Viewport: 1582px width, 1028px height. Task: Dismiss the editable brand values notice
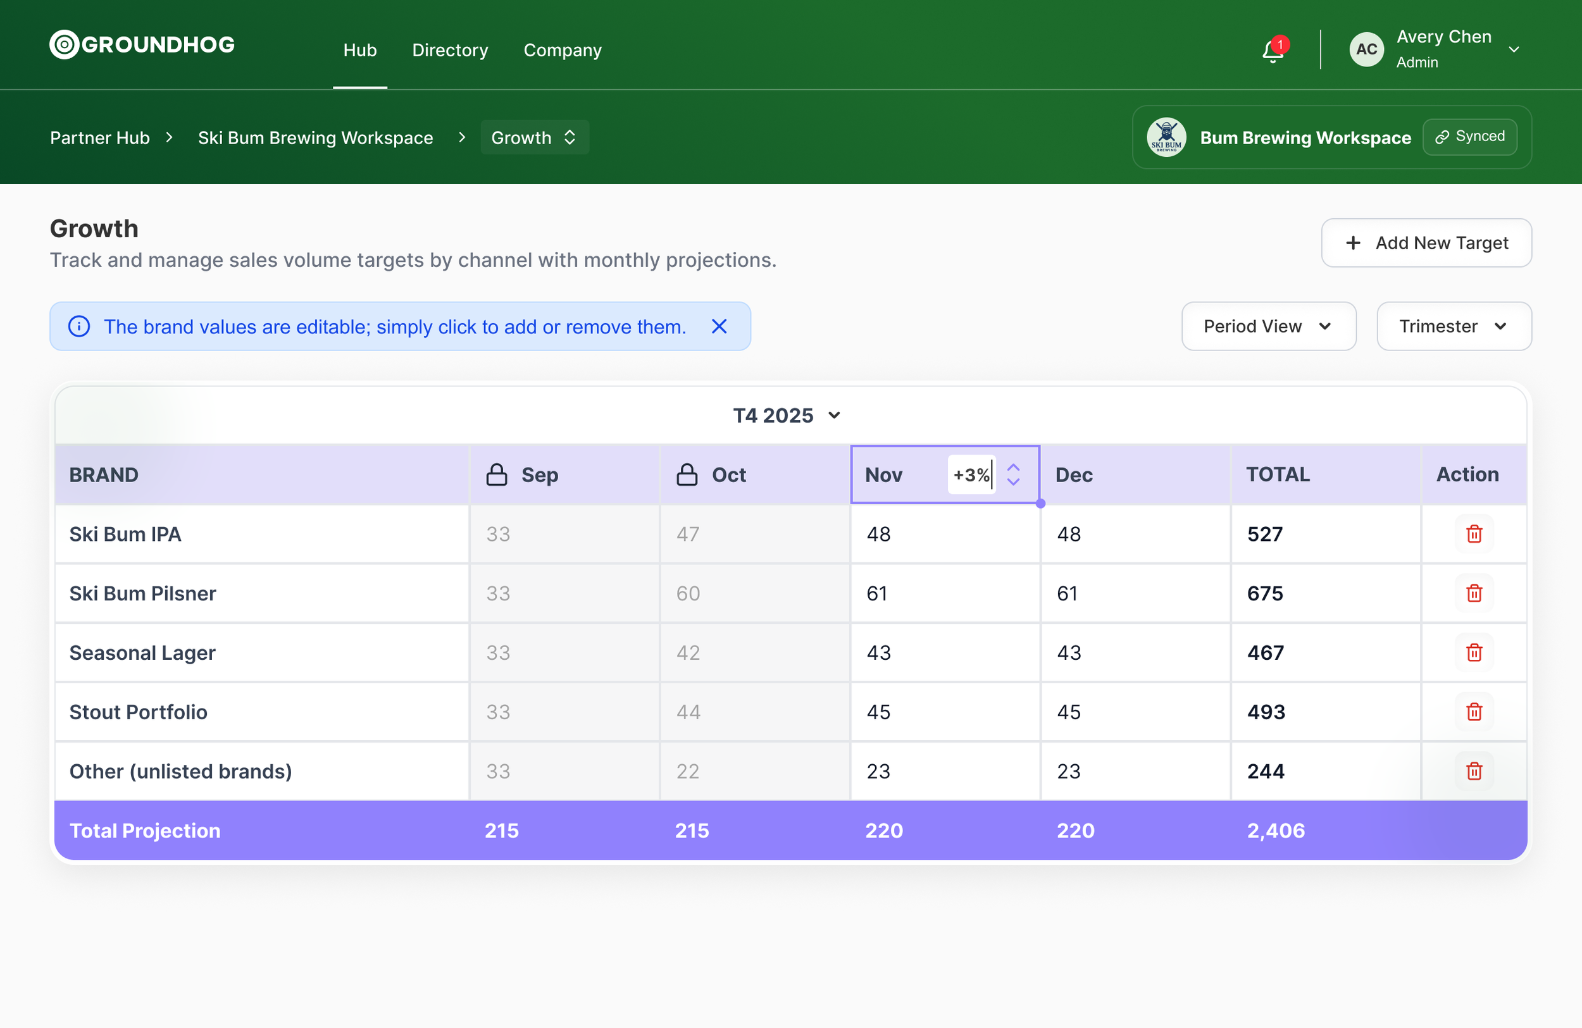click(719, 326)
